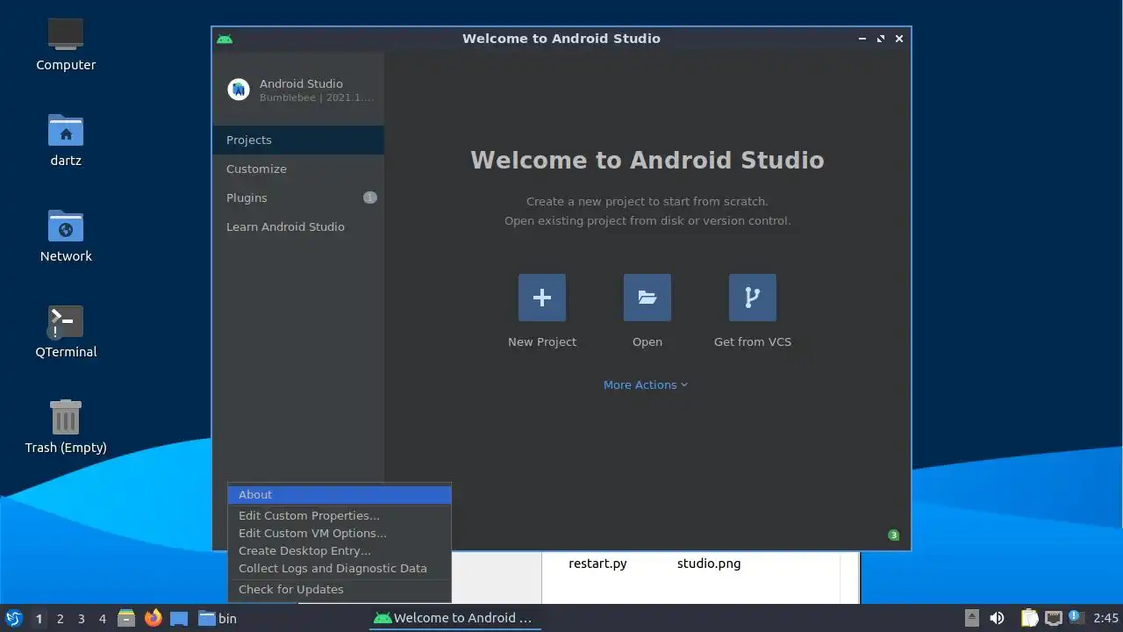Click the Get from VCS label
This screenshot has width=1123, height=632.
pyautogui.click(x=753, y=341)
